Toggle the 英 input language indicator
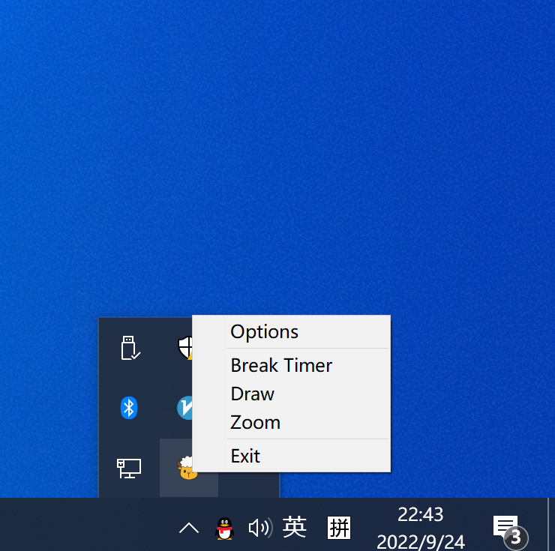The image size is (555, 551). 295,527
